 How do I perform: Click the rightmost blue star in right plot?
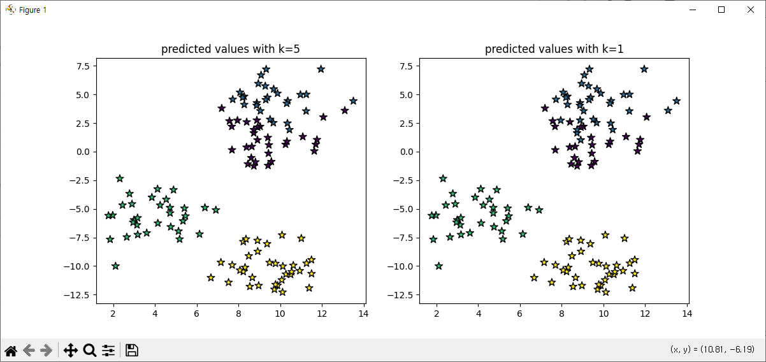point(677,101)
